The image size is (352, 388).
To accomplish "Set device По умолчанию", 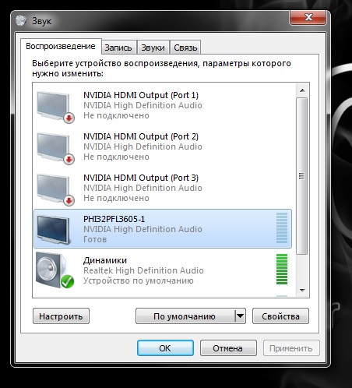I will (x=185, y=316).
